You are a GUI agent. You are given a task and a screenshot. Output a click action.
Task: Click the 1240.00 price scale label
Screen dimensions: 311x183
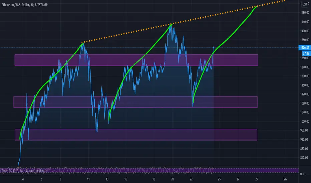click(x=305, y=67)
